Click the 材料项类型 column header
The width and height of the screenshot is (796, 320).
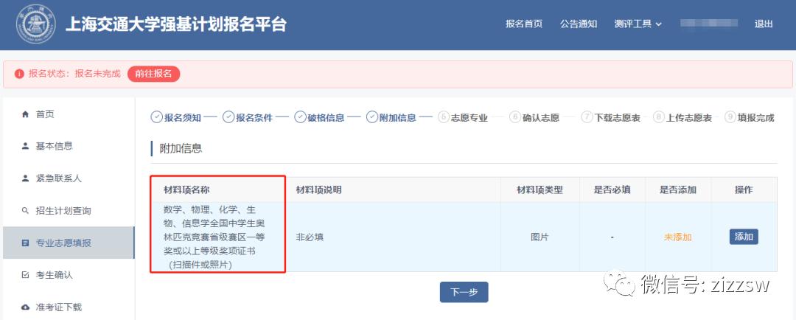[x=540, y=189]
